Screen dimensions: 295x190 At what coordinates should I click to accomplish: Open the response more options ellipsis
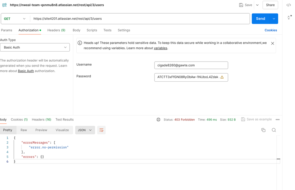tap(278, 119)
